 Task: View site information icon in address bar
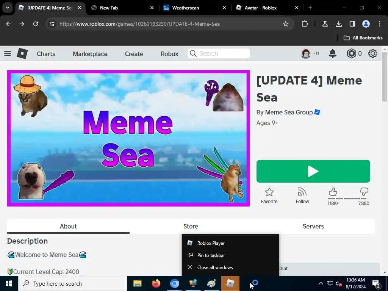[x=52, y=24]
